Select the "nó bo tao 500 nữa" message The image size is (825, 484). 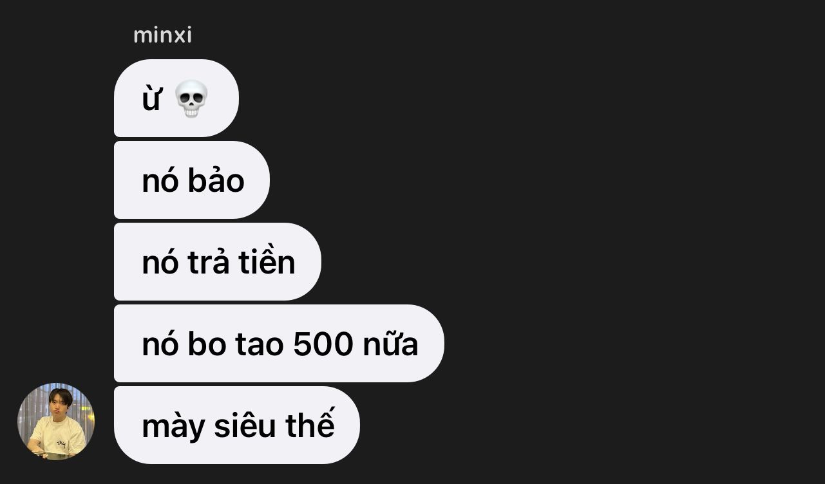tap(279, 344)
